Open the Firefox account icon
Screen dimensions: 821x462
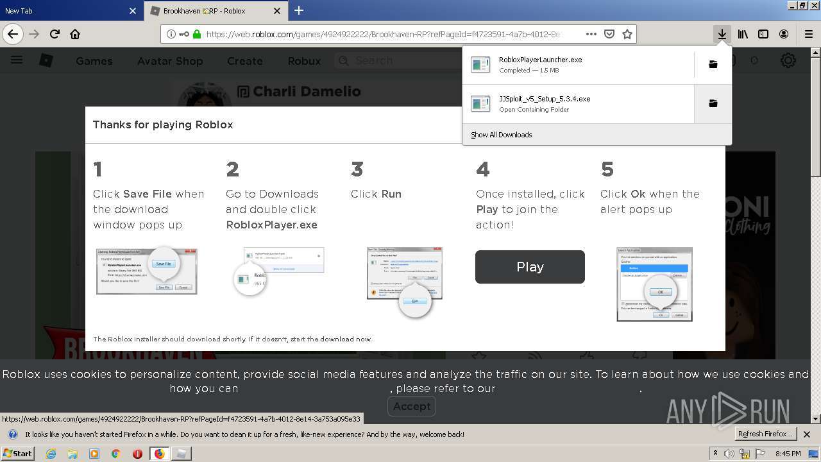point(784,34)
